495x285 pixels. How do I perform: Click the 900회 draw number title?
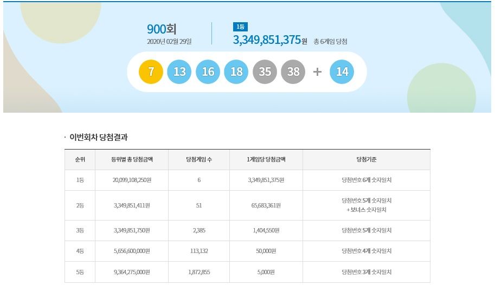(x=162, y=29)
